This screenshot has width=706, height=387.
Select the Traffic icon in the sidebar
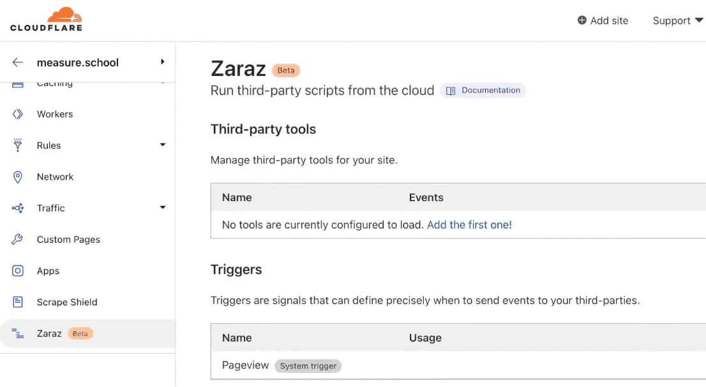tap(18, 208)
